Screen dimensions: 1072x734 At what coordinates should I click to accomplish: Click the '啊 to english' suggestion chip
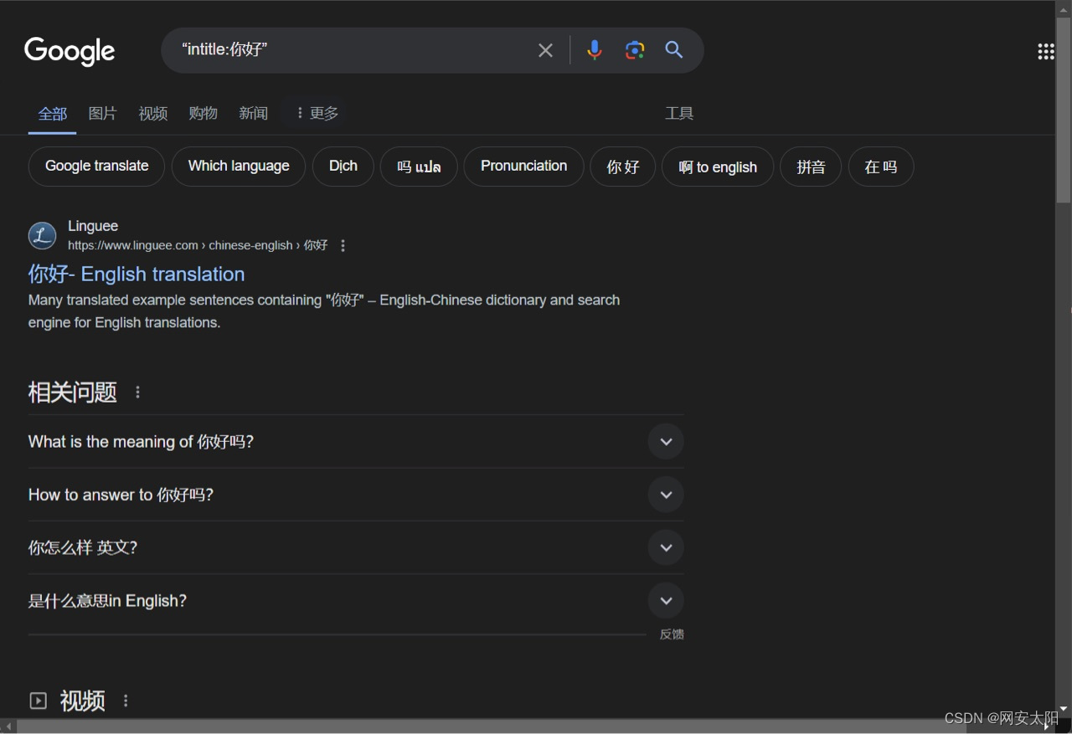(718, 167)
